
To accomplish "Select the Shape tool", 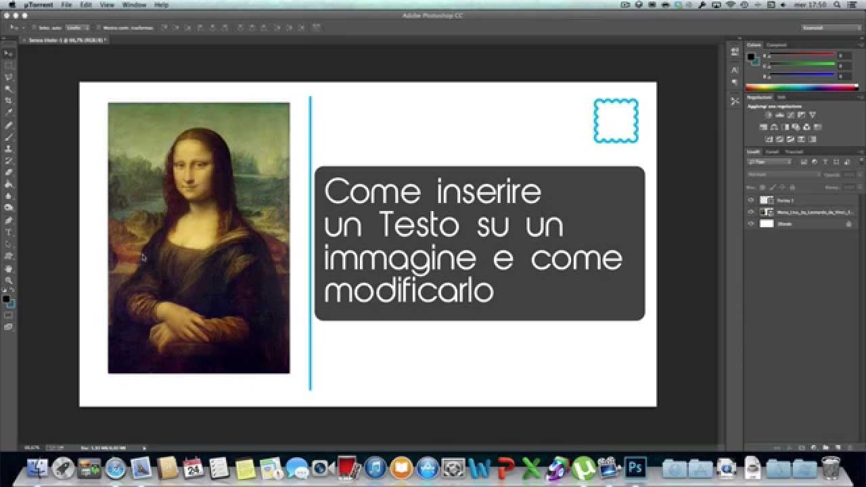I will [x=9, y=256].
